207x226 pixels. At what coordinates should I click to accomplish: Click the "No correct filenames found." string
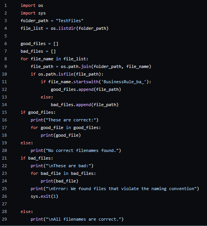click(x=82, y=150)
